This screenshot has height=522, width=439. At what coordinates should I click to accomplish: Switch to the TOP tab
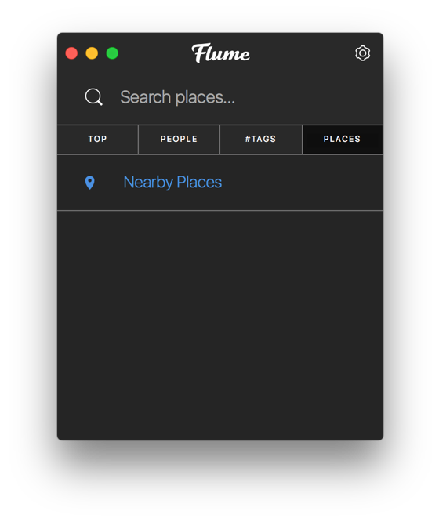pyautogui.click(x=97, y=140)
